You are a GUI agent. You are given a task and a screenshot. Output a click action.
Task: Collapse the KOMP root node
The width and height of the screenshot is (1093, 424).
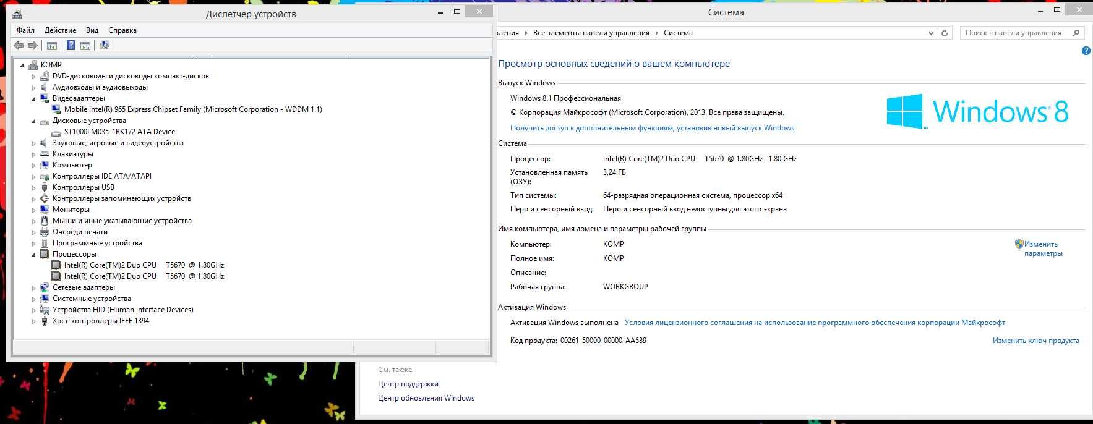[x=22, y=65]
